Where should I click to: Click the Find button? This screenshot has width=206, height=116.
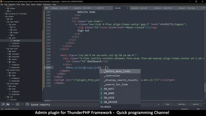167,104
